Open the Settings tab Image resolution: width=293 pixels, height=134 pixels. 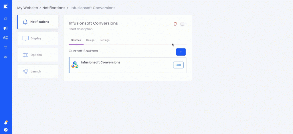104,40
